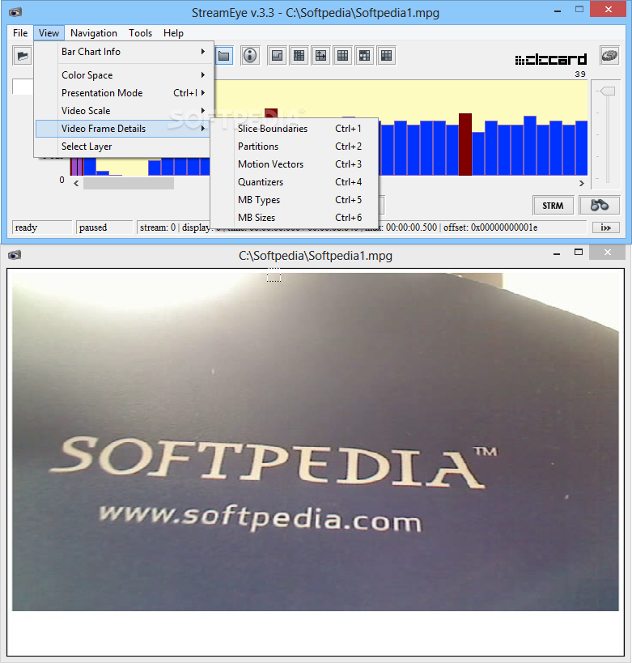Click the scrollbar right arrow
632x663 pixels.
pos(582,183)
